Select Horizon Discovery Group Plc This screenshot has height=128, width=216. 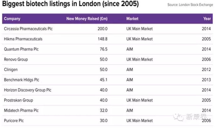click(x=27, y=90)
